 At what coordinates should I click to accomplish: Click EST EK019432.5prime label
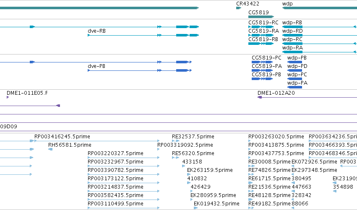(x=216, y=204)
